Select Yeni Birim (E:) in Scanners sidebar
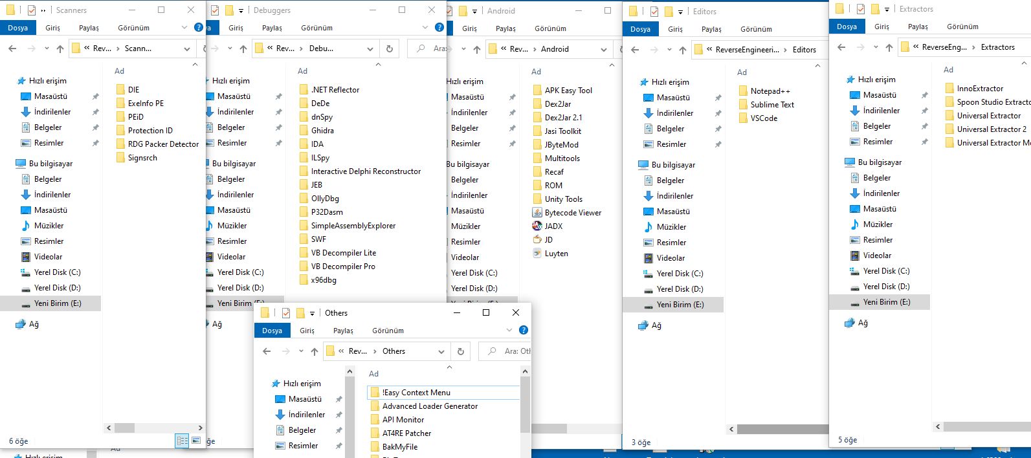Image resolution: width=1031 pixels, height=458 pixels. 50,303
